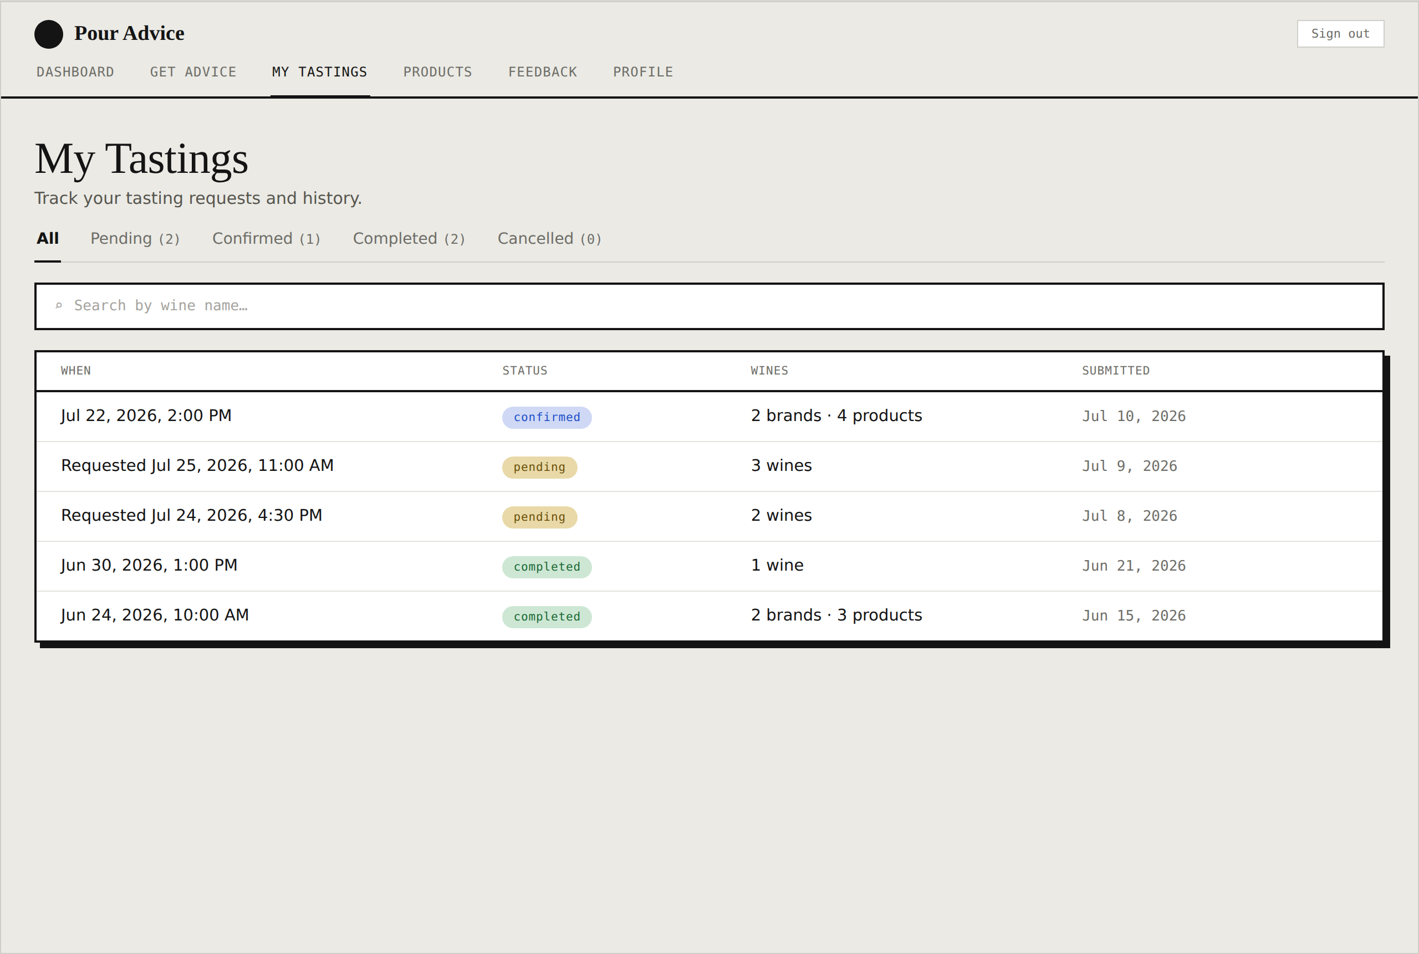The width and height of the screenshot is (1419, 954).
Task: Click the '2 brands · 4 products' cell
Action: pyautogui.click(x=836, y=416)
